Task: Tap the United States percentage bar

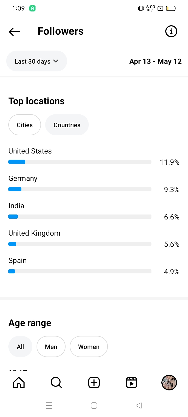Action: (80, 162)
